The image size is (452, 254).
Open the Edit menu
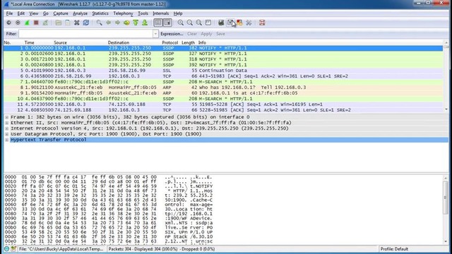click(21, 13)
